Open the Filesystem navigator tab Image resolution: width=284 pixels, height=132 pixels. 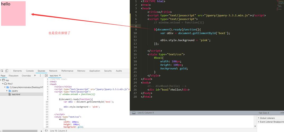(13, 76)
